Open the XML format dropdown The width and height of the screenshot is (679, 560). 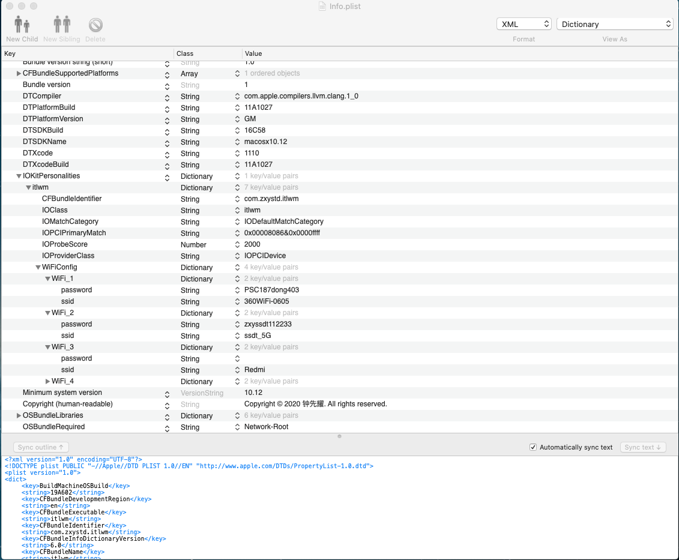(x=522, y=23)
